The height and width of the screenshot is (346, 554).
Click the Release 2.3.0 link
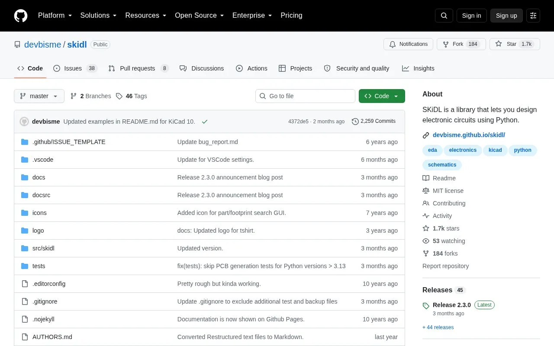(x=451, y=305)
